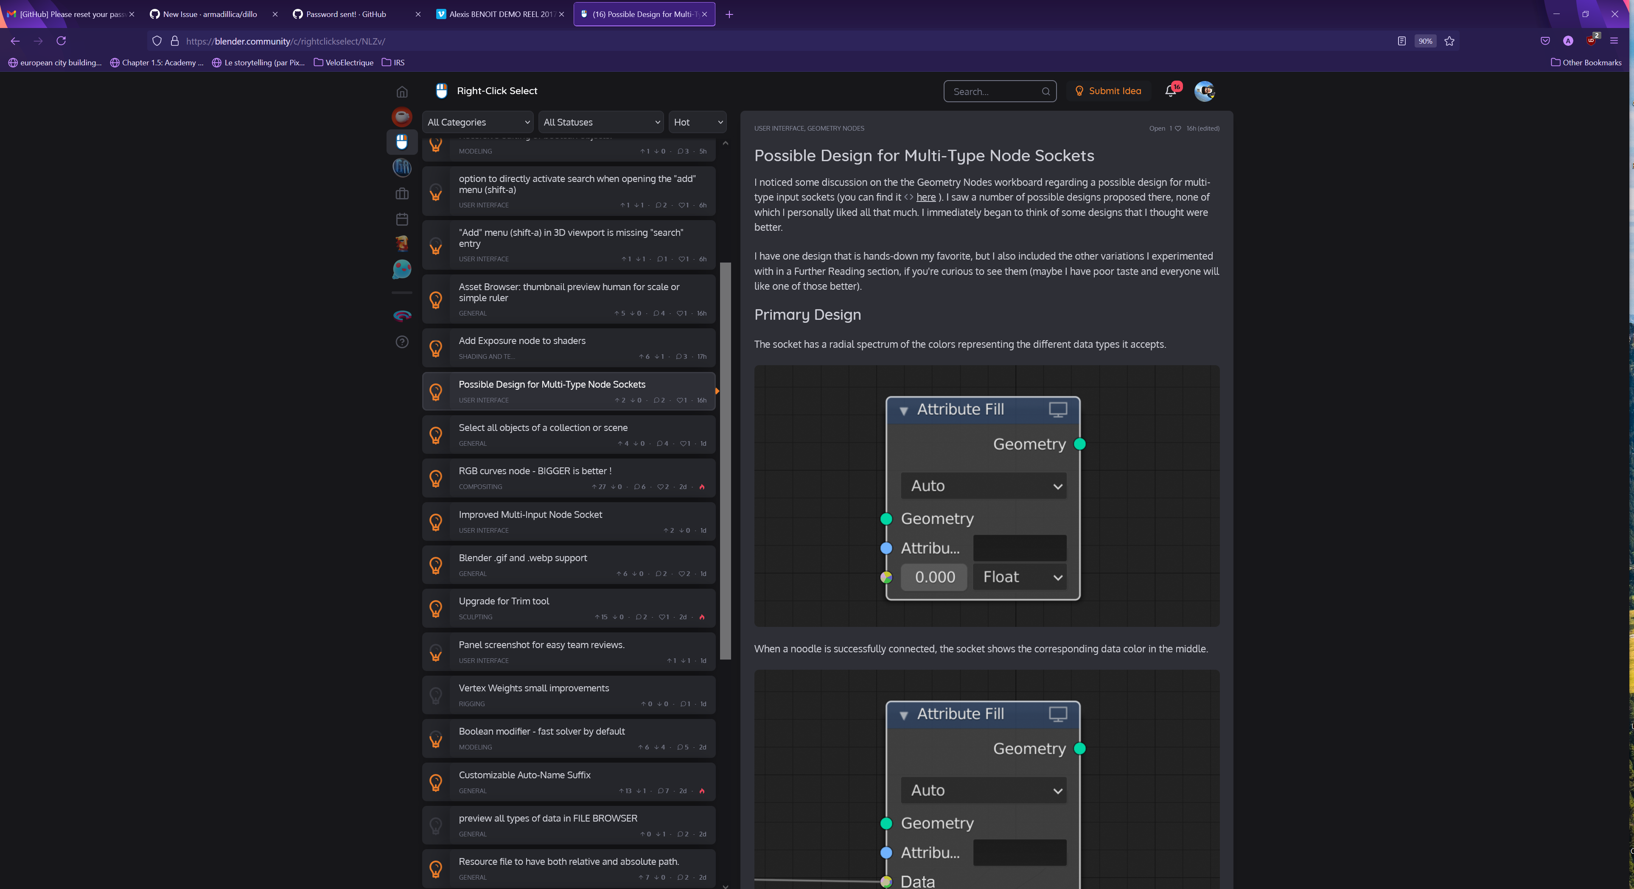Expand the All Statuses filter dropdown
1634x889 pixels.
(x=600, y=122)
